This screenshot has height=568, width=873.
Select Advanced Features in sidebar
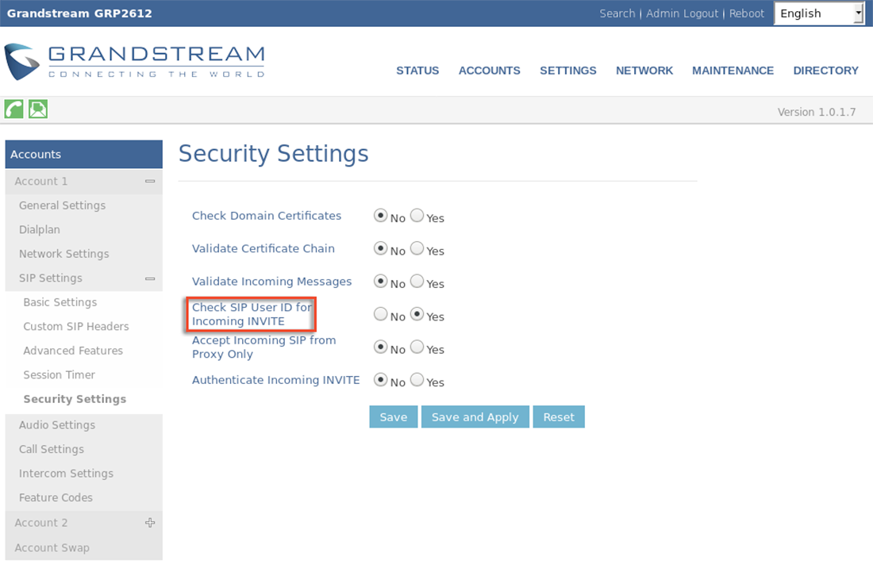(x=73, y=351)
